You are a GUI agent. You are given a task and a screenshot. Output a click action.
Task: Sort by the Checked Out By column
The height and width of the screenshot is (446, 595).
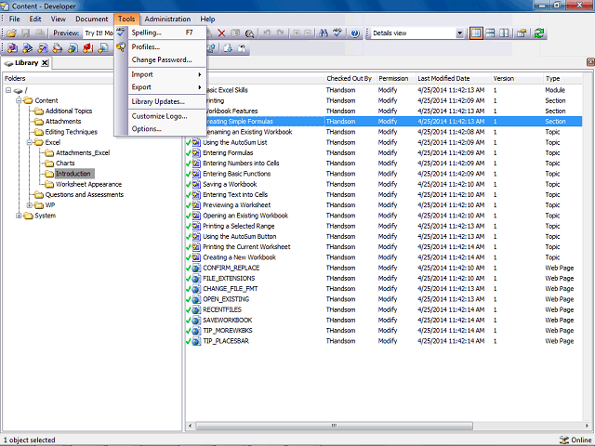350,78
